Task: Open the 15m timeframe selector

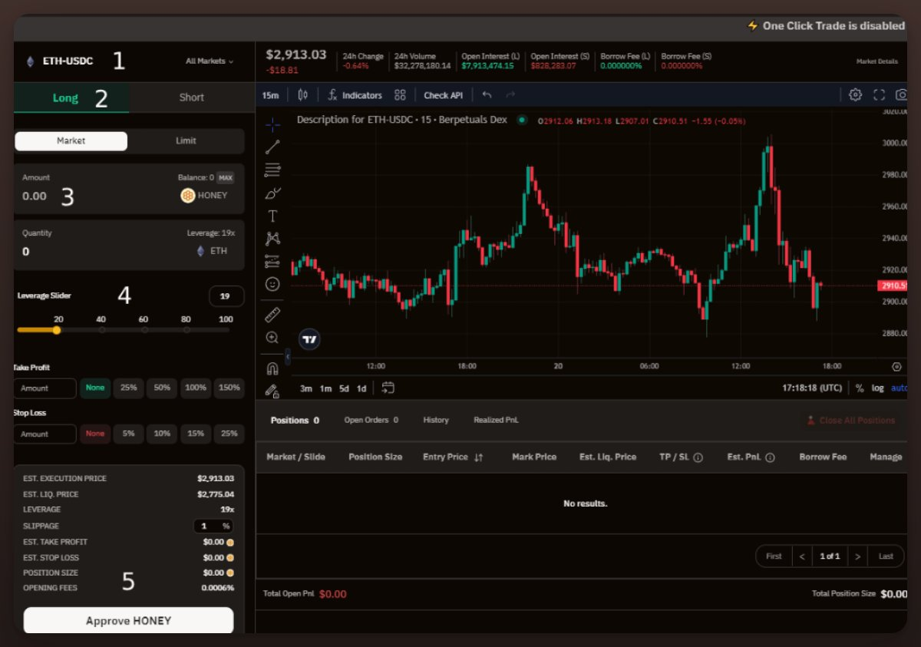Action: point(270,95)
